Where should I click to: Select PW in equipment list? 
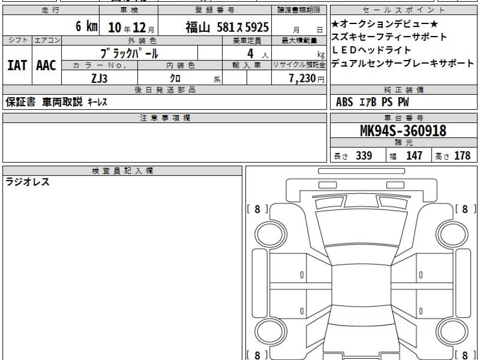(403, 102)
